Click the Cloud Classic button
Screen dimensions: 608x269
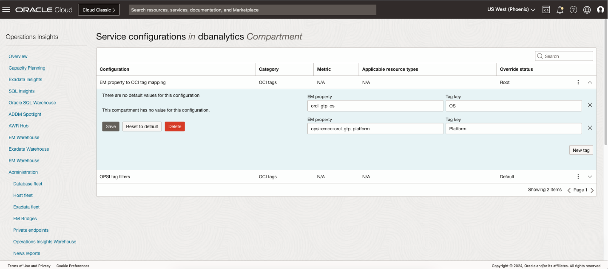coord(99,10)
